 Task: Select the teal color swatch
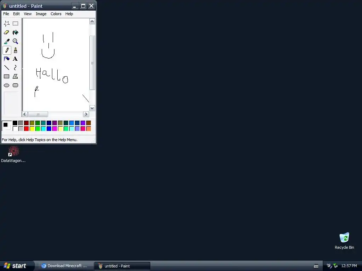(x=43, y=123)
